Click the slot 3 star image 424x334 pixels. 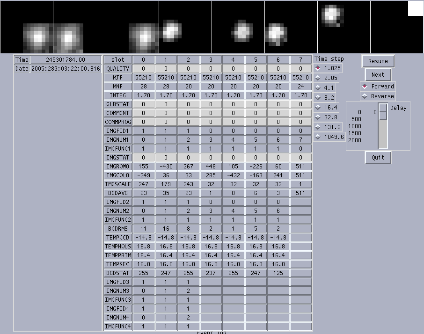click(185, 27)
